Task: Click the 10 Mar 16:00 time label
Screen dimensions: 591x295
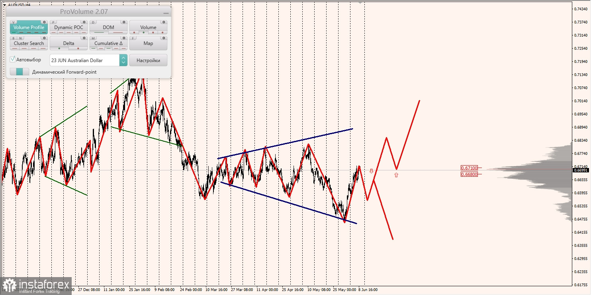Action: coord(216,290)
